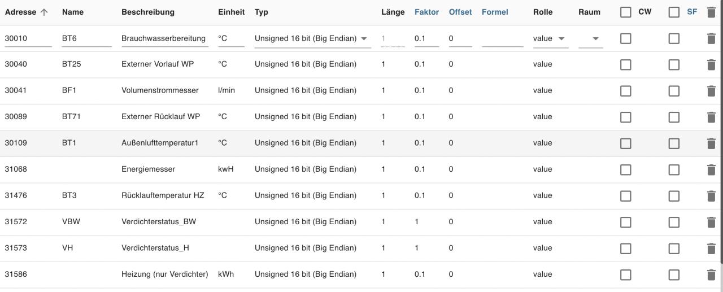Click the Formel column header
This screenshot has height=292, width=723.
(495, 12)
